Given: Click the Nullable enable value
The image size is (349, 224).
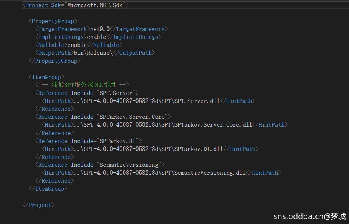Looking at the screenshot, I should [77, 45].
